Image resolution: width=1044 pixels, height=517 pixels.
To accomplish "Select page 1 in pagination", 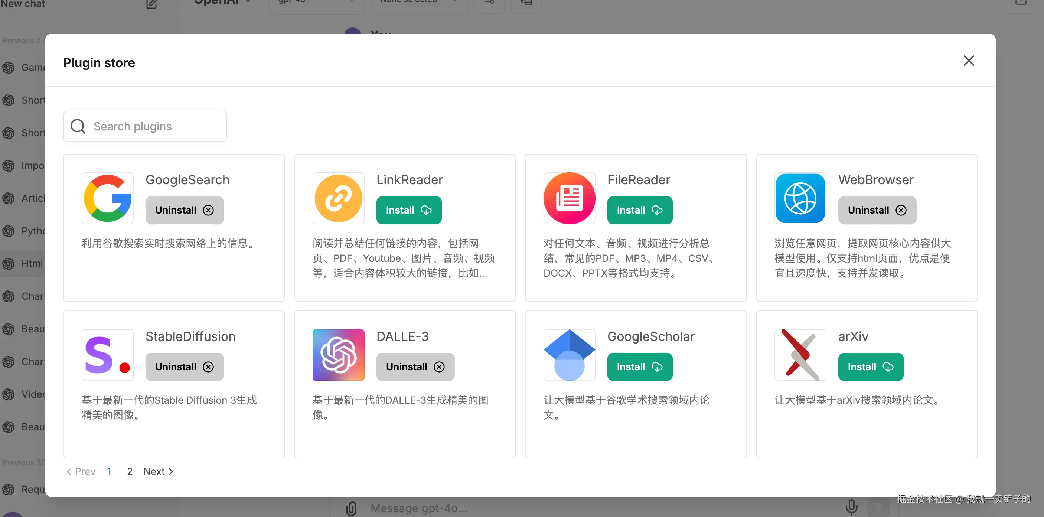I will click(x=109, y=471).
